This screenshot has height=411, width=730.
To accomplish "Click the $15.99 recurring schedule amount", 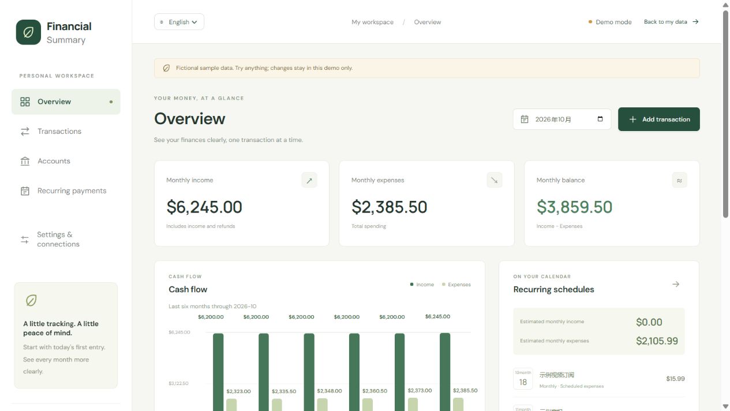I will tap(675, 379).
